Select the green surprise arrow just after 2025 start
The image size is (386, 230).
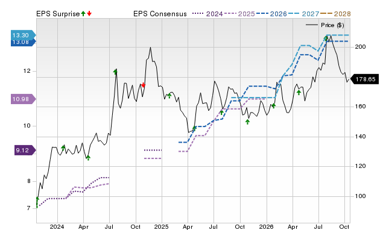pyautogui.click(x=169, y=96)
